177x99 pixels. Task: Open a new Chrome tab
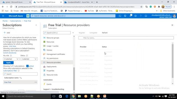tap(97, 2)
